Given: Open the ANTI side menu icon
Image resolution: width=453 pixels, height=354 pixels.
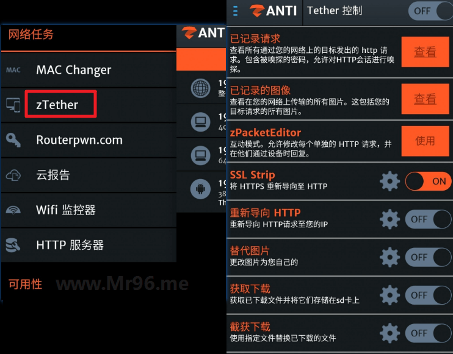Looking at the screenshot, I should point(236,11).
